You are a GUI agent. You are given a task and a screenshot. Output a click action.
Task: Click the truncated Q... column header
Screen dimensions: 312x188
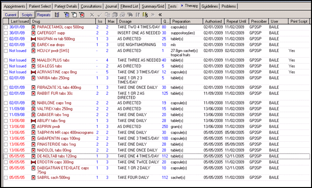pos(166,21)
